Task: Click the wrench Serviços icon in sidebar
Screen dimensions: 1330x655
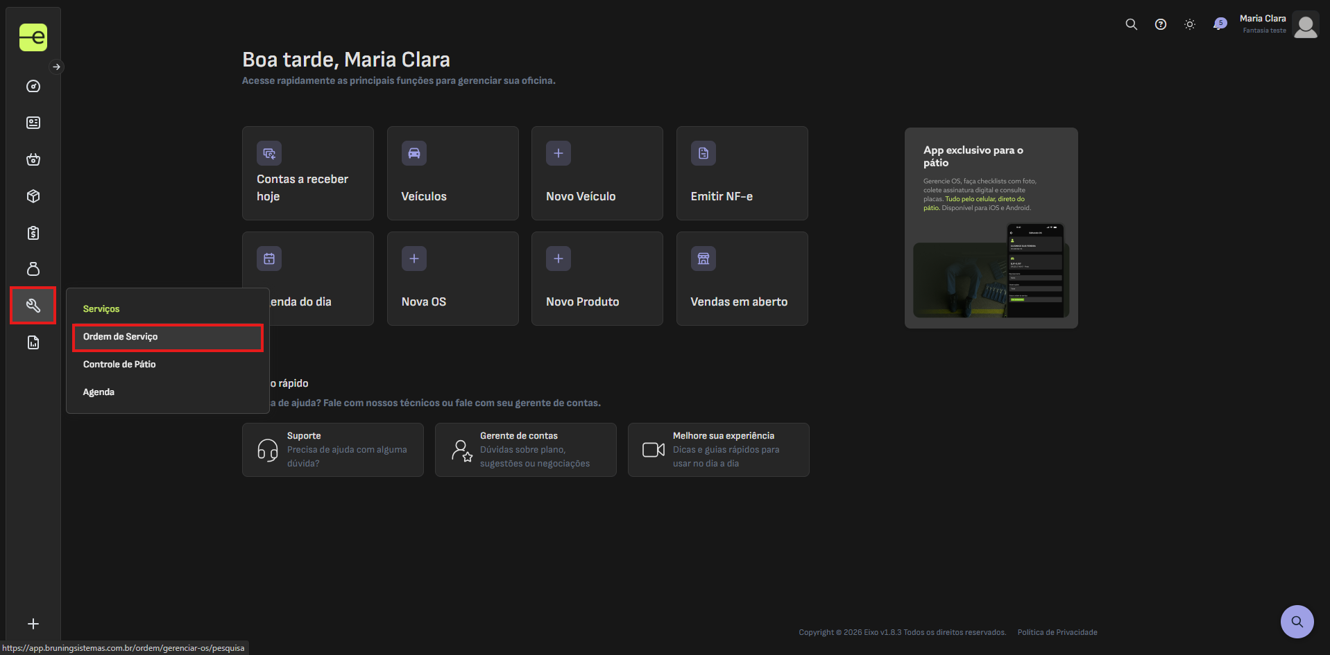Action: click(x=33, y=306)
